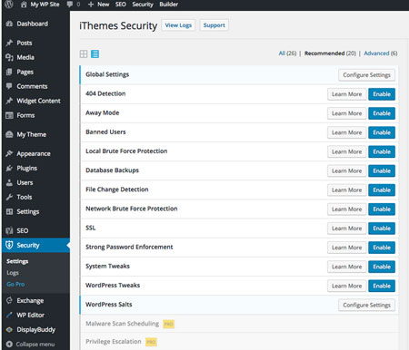
Task: Click the My Theme icon
Action: click(9, 134)
